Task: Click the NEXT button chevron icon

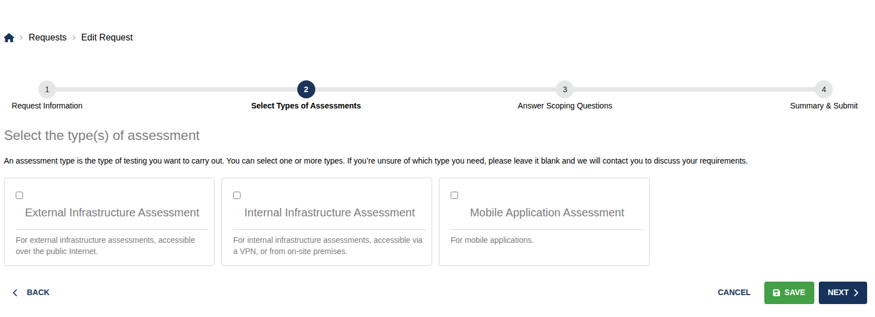Action: click(856, 293)
